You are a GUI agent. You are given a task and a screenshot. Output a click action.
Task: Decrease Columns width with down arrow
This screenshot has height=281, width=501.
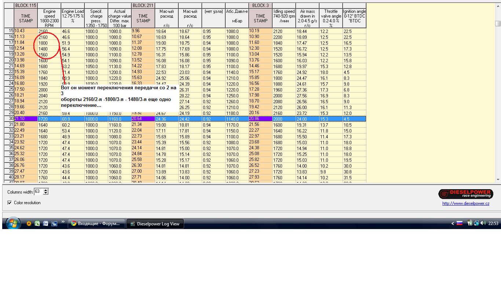[46, 194]
